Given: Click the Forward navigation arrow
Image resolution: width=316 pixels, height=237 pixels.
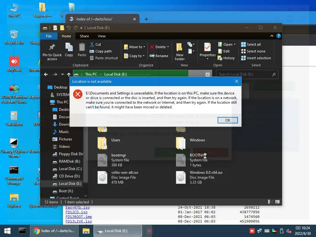Looking at the screenshot, I should click(55, 74).
